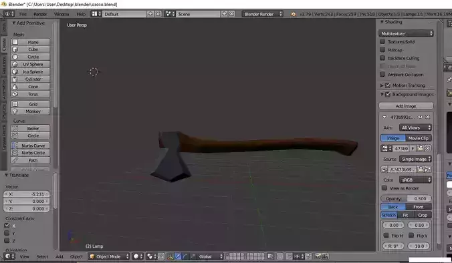The image size is (452, 263).
Task: Enable Matcap checkbox
Action: pyautogui.click(x=382, y=50)
